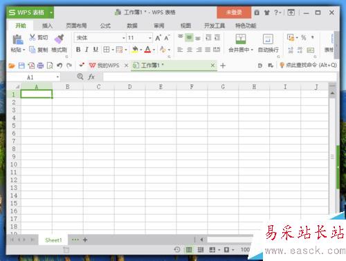The height and width of the screenshot is (261, 346).
Task: Open fill color dropdown arrow
Action: (x=141, y=50)
